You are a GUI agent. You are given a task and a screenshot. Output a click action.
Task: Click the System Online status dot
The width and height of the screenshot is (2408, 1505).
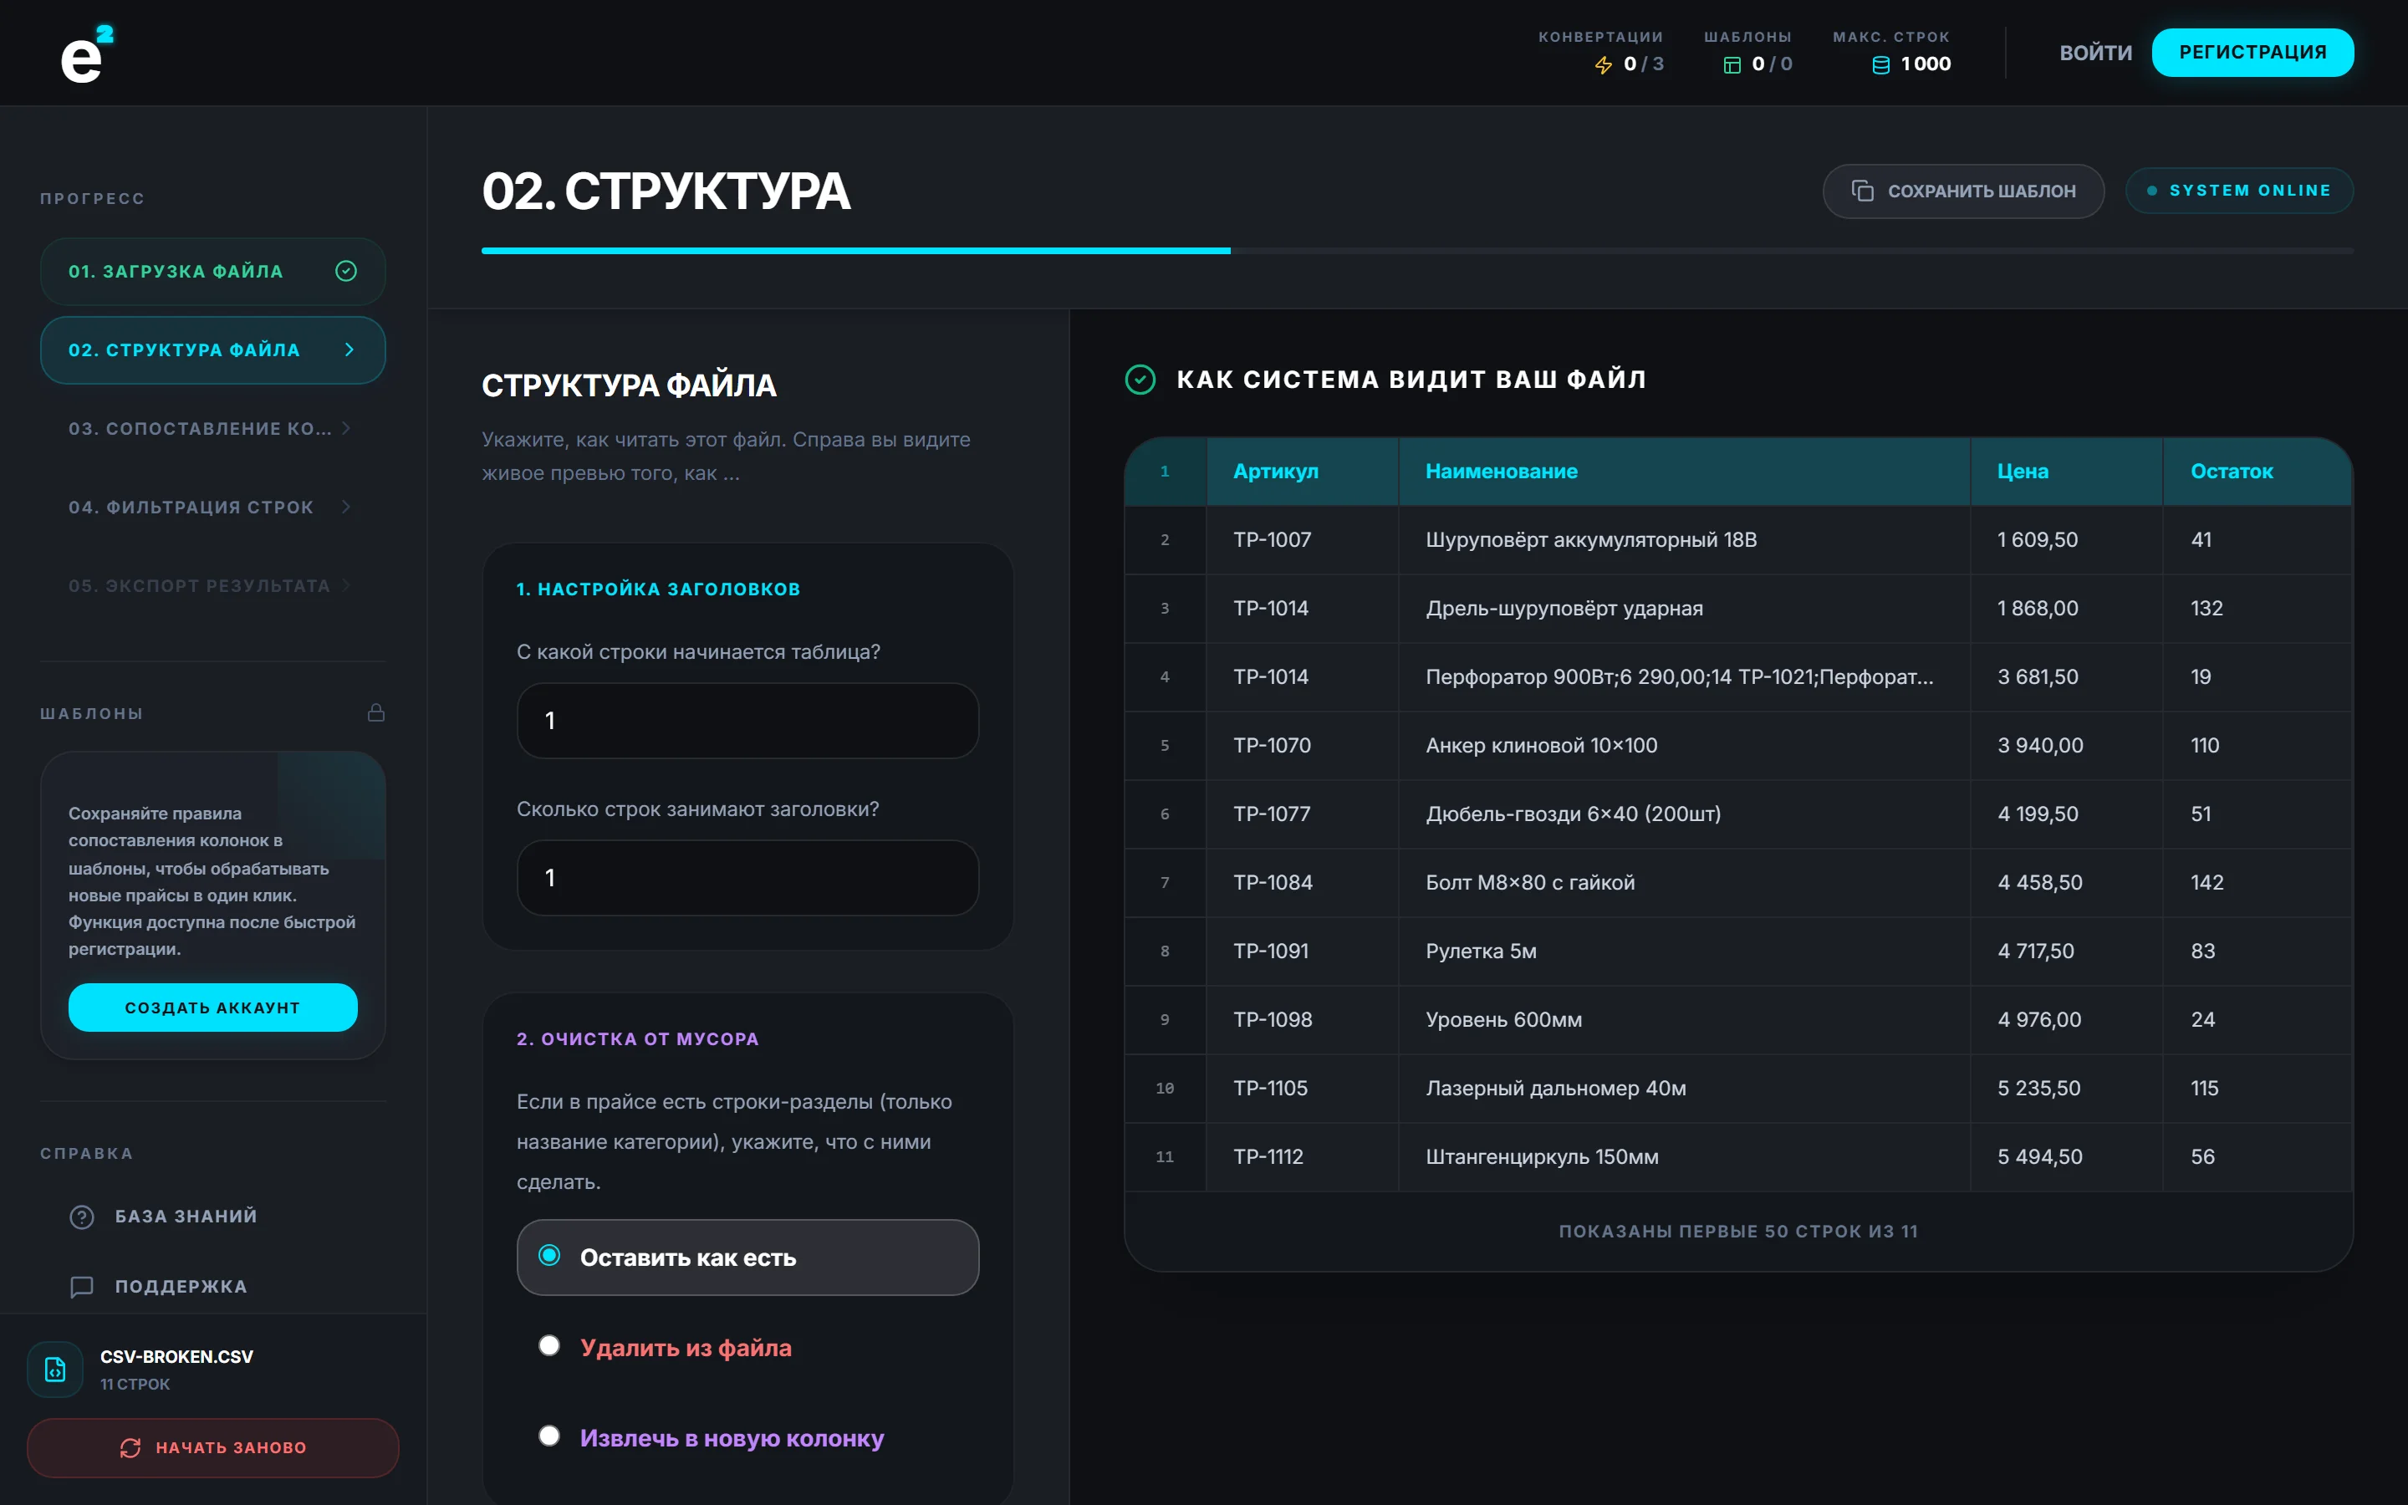coord(2152,190)
